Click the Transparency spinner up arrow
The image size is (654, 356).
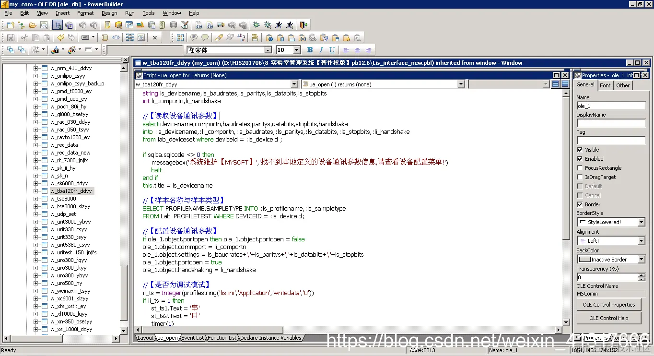click(642, 275)
